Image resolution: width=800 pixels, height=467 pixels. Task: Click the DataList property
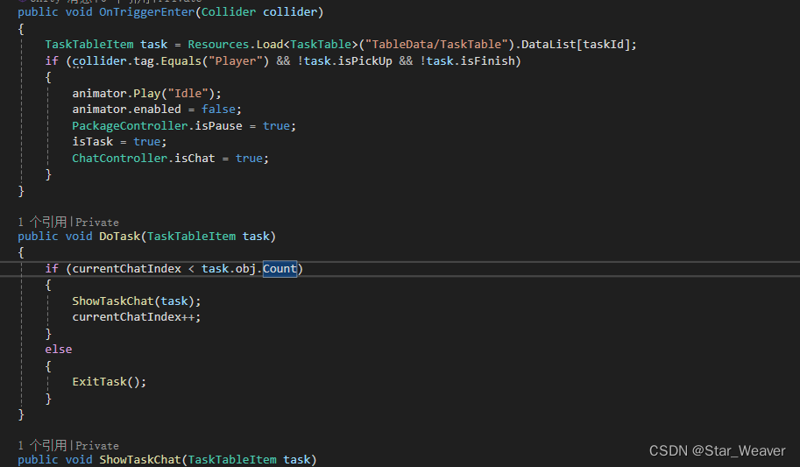point(549,45)
